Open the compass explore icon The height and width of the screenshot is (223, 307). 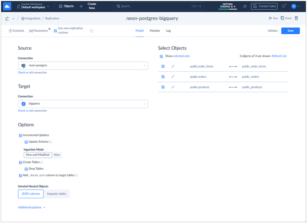(x=245, y=6)
